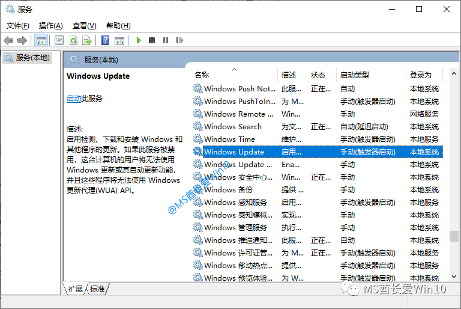
Task: Start the service with the green play icon
Action: coord(139,40)
